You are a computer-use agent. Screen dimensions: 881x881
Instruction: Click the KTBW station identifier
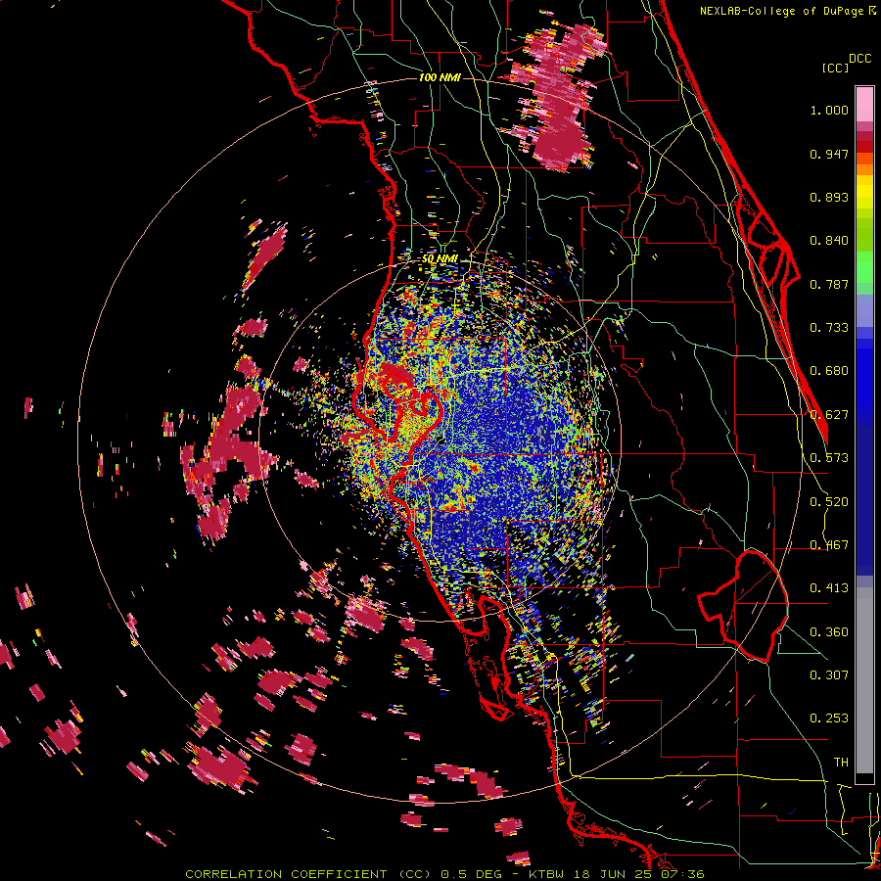coord(546,874)
